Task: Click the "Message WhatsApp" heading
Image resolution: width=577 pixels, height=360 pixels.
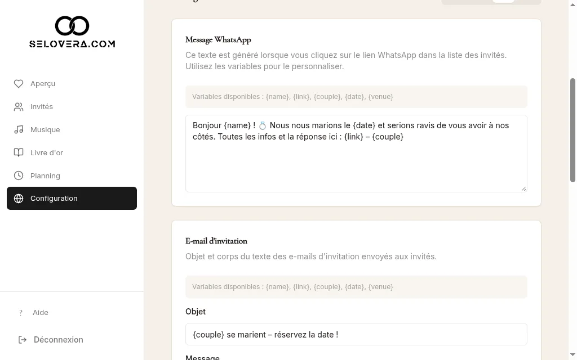Action: tap(218, 40)
